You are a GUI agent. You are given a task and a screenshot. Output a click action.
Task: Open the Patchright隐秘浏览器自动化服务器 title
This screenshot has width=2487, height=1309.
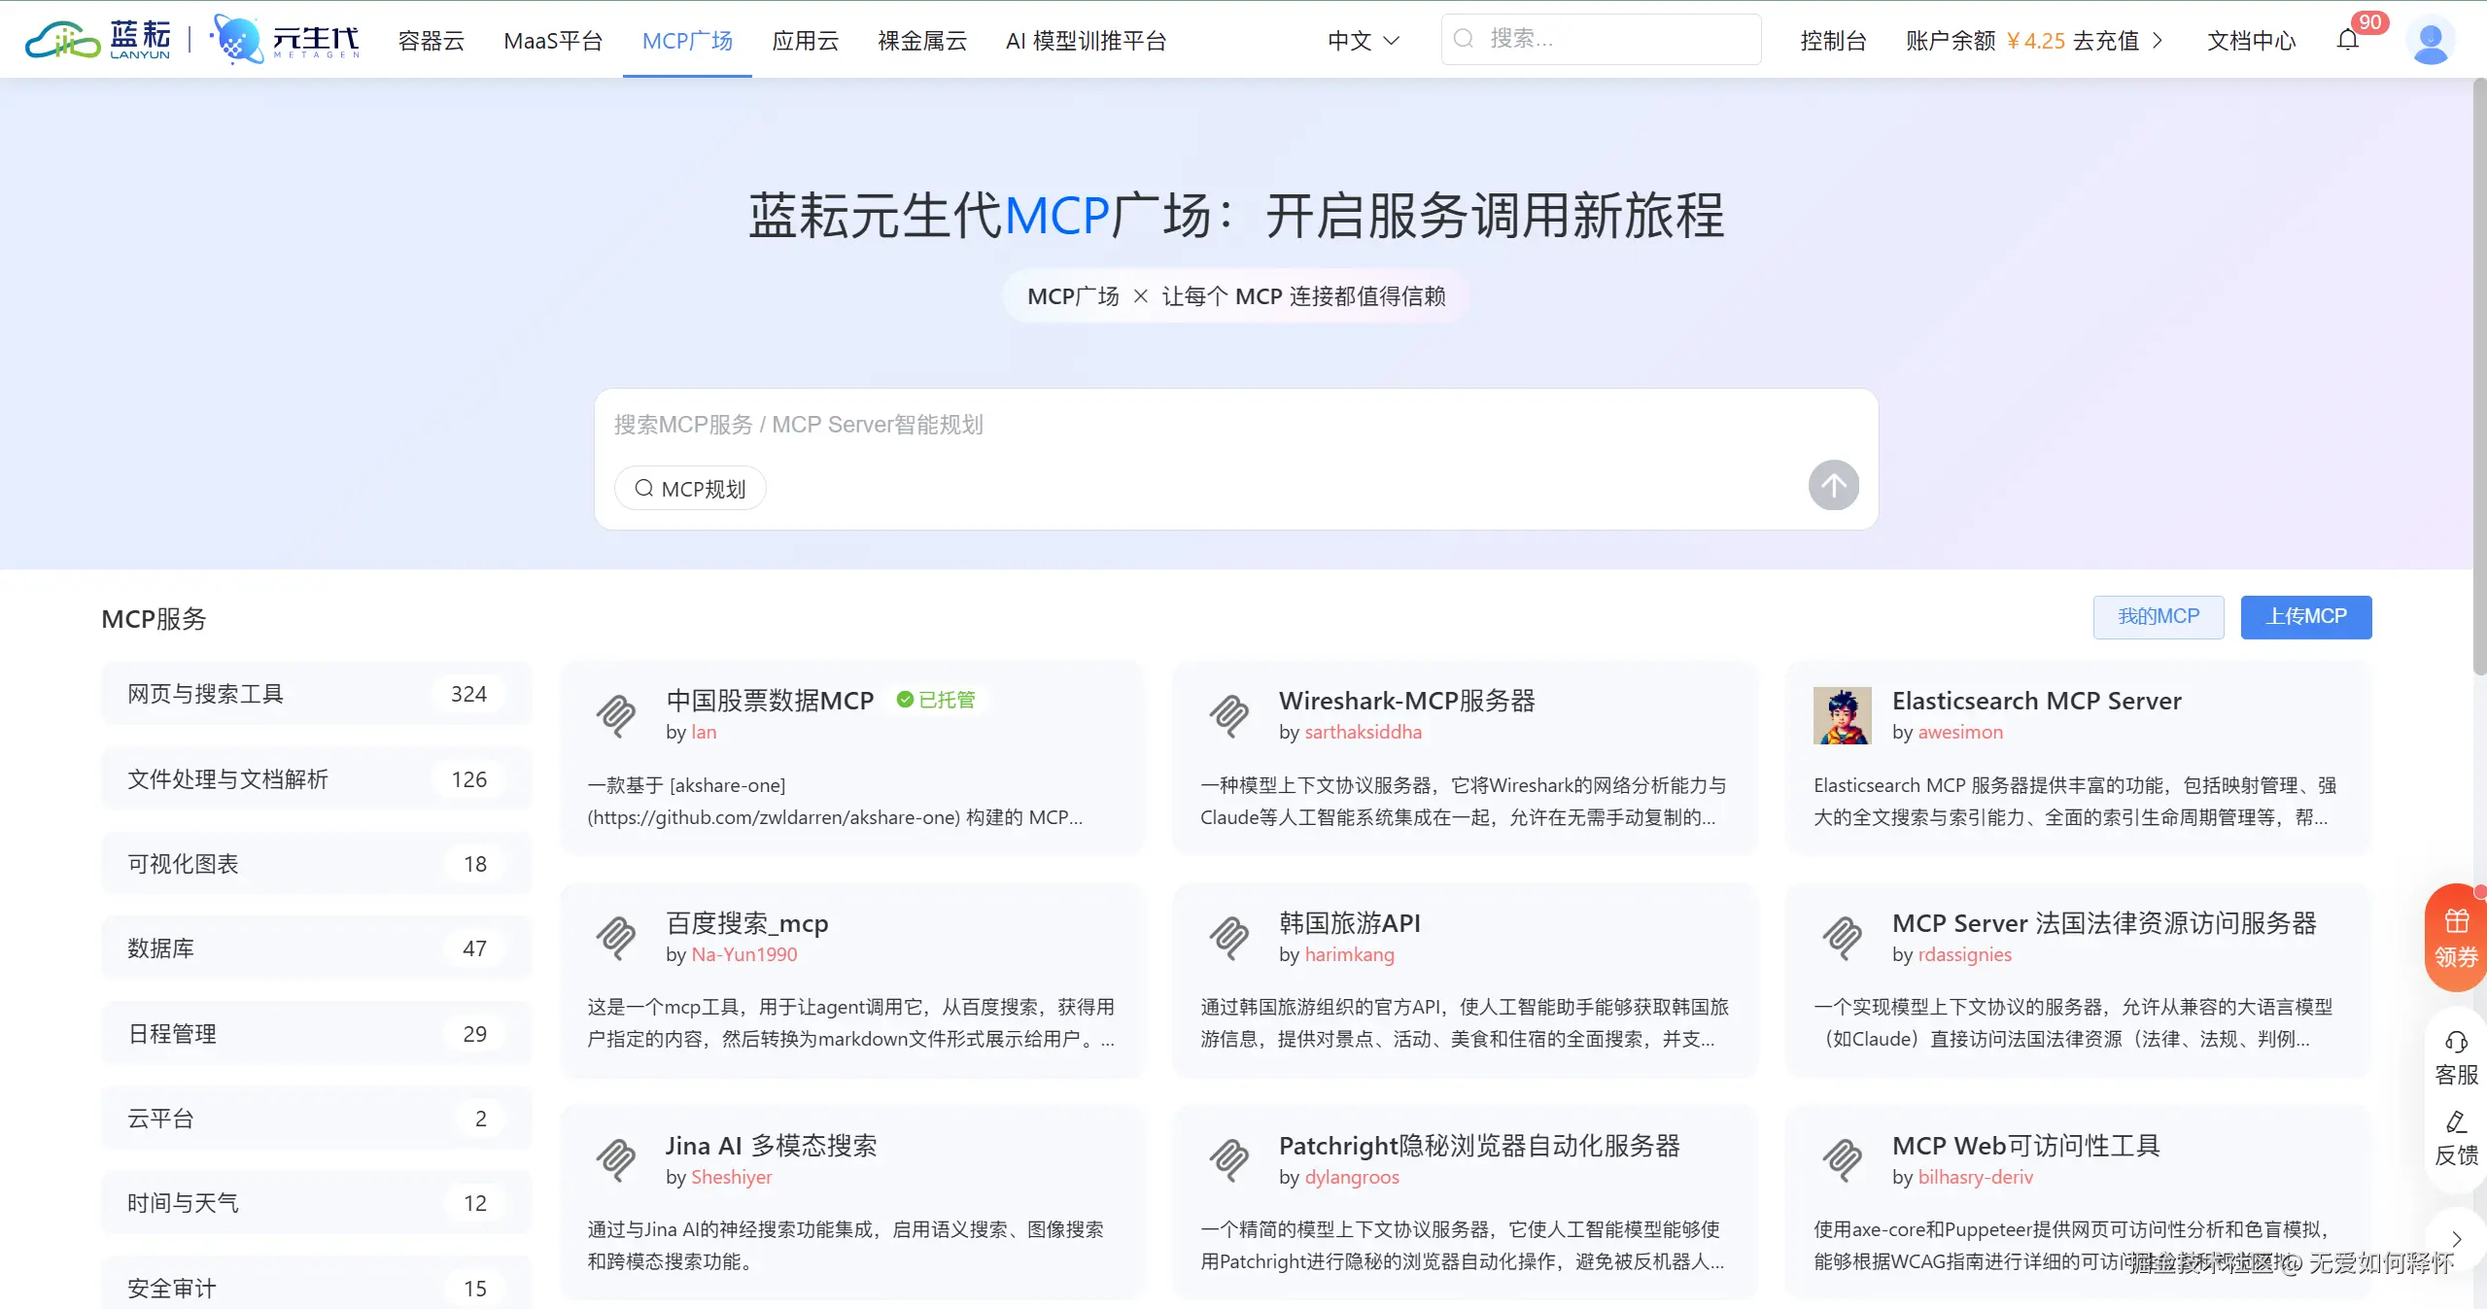click(x=1479, y=1145)
